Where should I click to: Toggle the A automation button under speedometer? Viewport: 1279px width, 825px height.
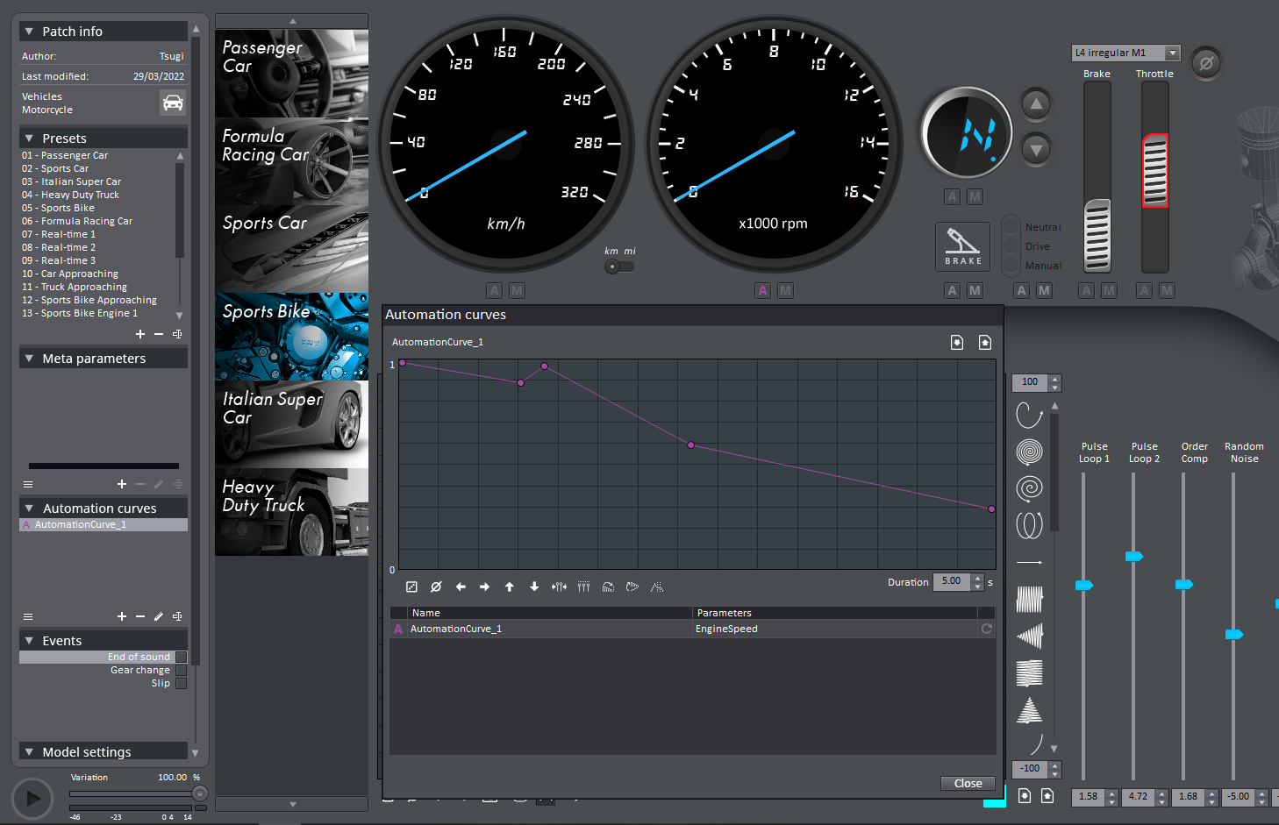tap(494, 290)
